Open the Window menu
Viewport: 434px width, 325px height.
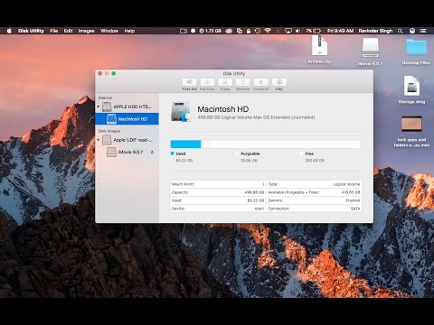click(x=109, y=31)
